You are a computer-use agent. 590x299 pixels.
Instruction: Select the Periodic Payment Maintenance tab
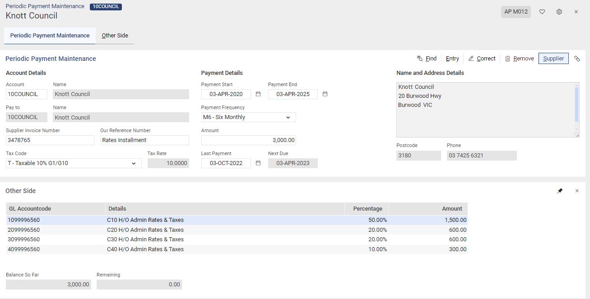[50, 36]
